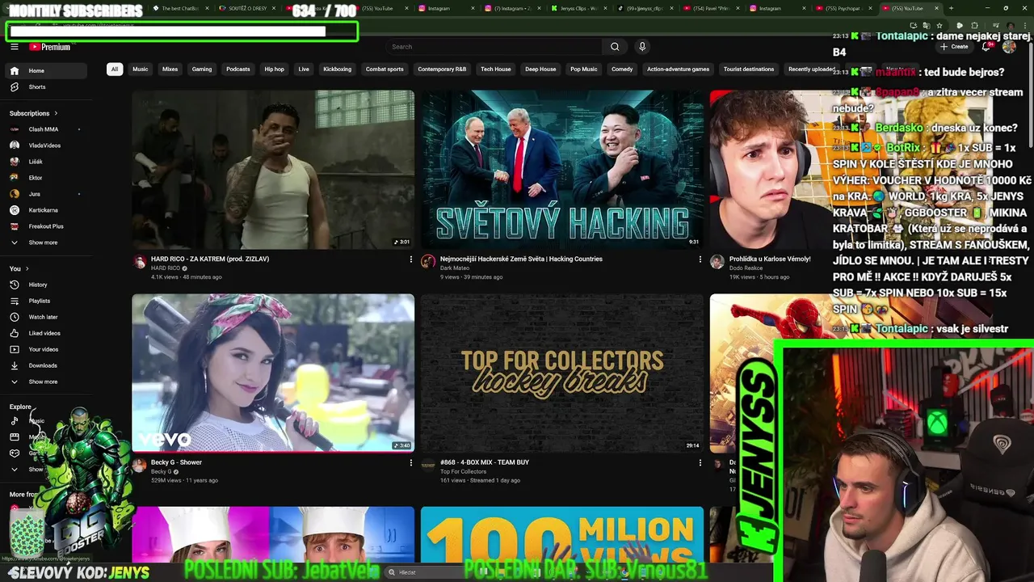Expand the Subscriptions section arrow
This screenshot has width=1034, height=582.
[x=56, y=113]
